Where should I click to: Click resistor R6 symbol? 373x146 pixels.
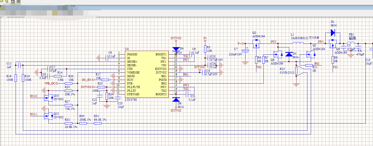[x=256, y=60]
